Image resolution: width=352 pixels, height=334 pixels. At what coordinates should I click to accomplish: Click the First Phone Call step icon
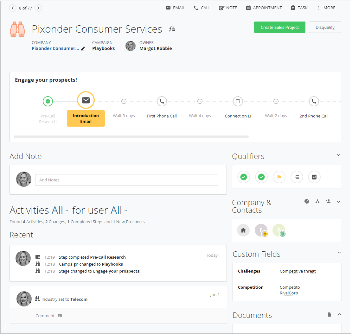(162, 101)
